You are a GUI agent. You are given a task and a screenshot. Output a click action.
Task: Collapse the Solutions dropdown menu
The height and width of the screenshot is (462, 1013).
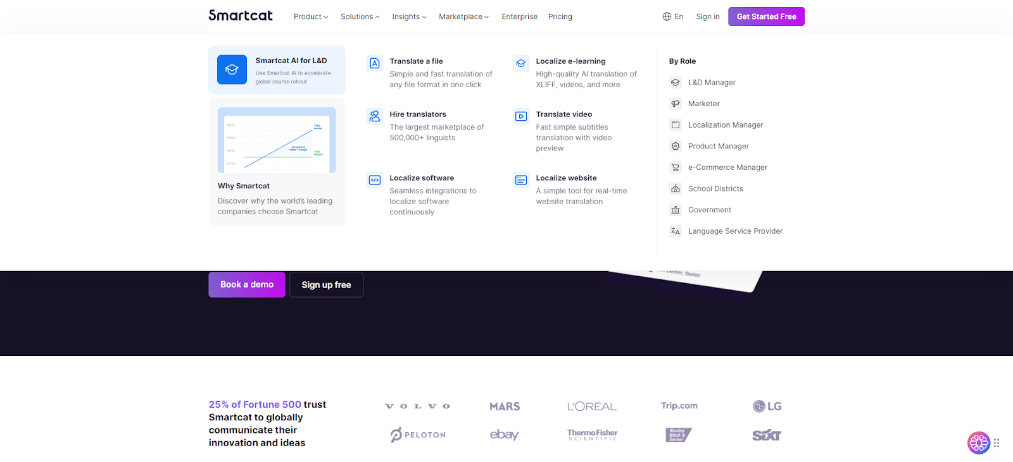[x=360, y=16]
